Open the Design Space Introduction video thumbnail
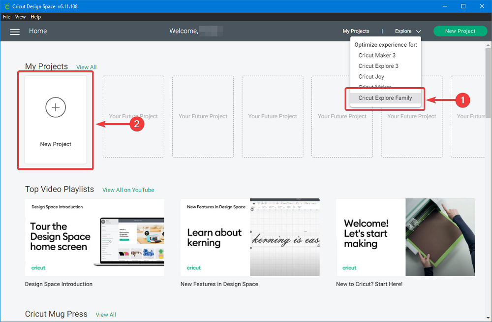 [x=94, y=237]
